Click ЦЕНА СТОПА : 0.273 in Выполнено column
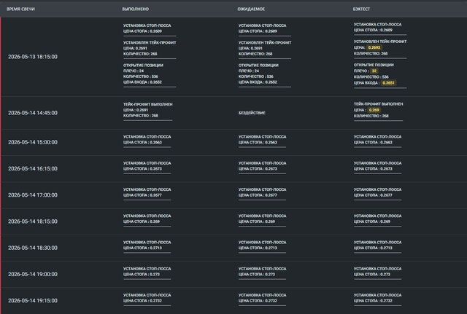Viewport: 467px width, 314px height. click(142, 275)
